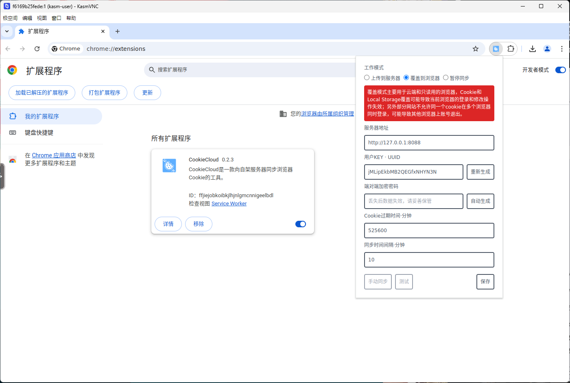Click 自动生成 password button
This screenshot has width=570, height=383.
click(x=480, y=201)
